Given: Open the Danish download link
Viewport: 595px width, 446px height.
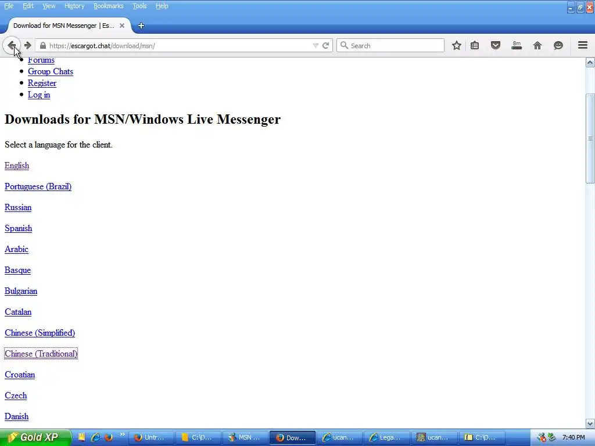Looking at the screenshot, I should coord(16,416).
